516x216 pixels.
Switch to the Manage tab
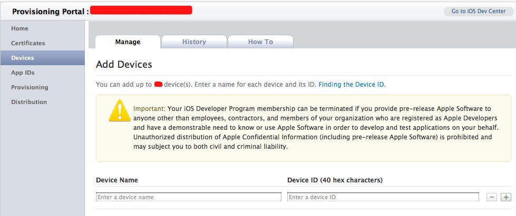click(128, 42)
